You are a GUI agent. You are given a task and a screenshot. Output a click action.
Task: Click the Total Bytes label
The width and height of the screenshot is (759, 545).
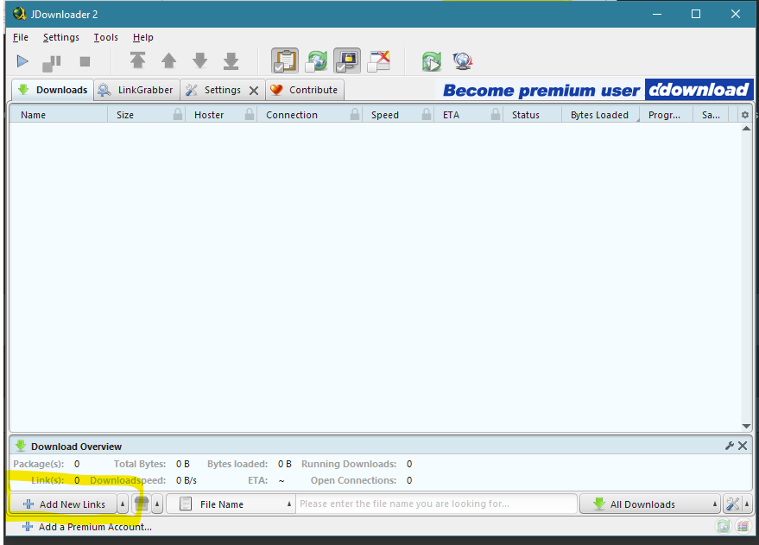[140, 464]
